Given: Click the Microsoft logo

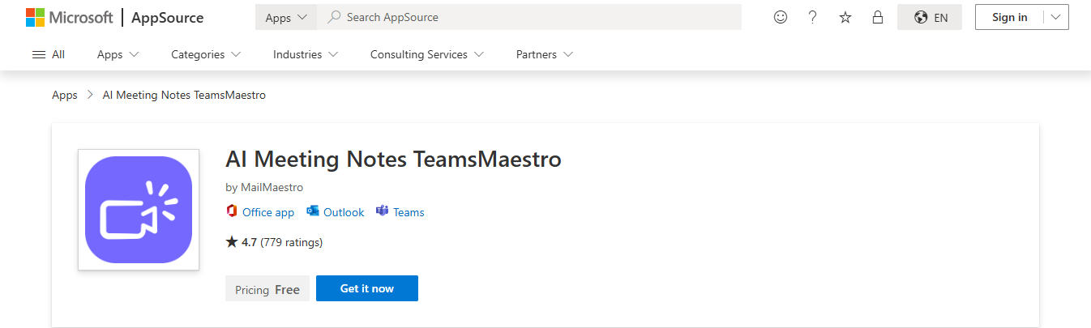Looking at the screenshot, I should tap(69, 17).
